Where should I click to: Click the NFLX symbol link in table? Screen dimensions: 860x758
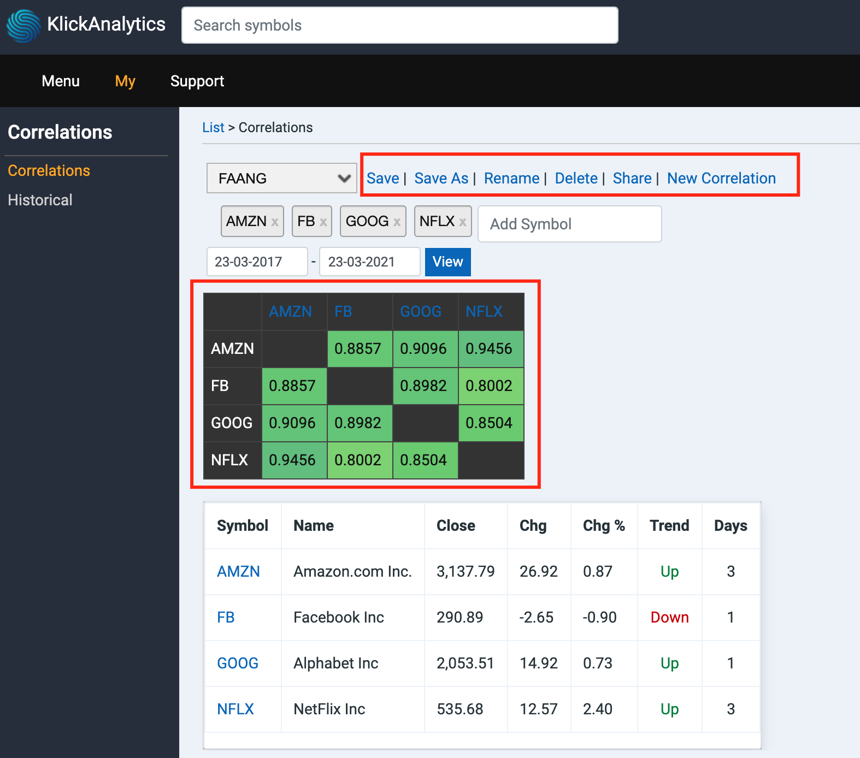pyautogui.click(x=235, y=709)
